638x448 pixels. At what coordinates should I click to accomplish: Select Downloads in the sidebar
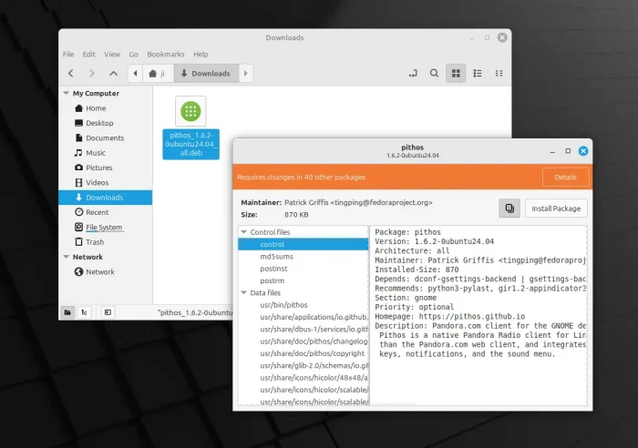[106, 198]
